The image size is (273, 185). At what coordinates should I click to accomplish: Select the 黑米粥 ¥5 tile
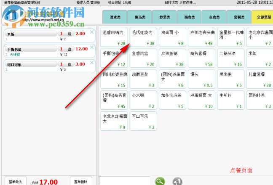click(x=231, y=79)
